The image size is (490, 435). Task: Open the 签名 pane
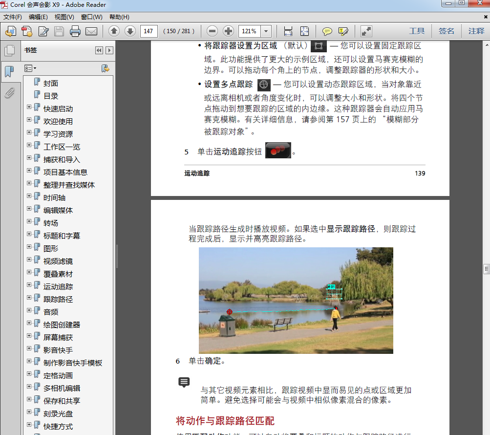click(446, 31)
